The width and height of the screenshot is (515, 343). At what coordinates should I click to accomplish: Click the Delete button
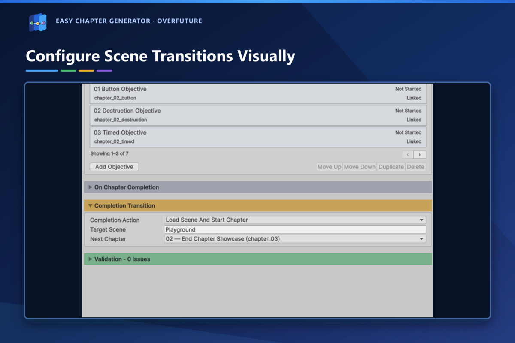click(415, 167)
